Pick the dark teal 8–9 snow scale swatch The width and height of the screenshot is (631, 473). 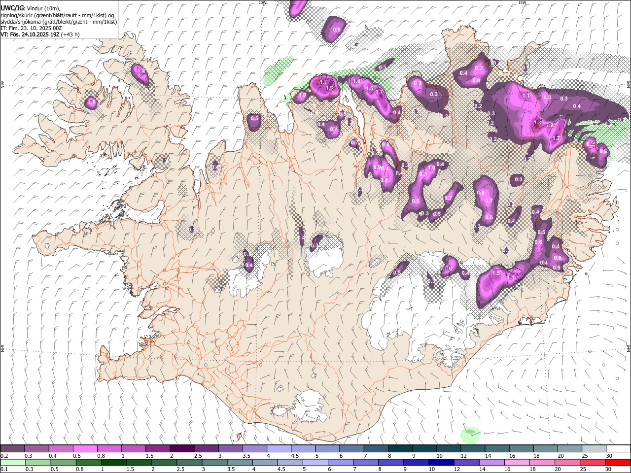tap(400, 448)
